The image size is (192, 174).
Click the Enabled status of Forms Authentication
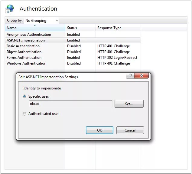(x=73, y=58)
